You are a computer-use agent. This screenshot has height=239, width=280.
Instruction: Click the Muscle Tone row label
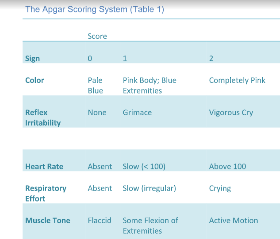click(48, 220)
